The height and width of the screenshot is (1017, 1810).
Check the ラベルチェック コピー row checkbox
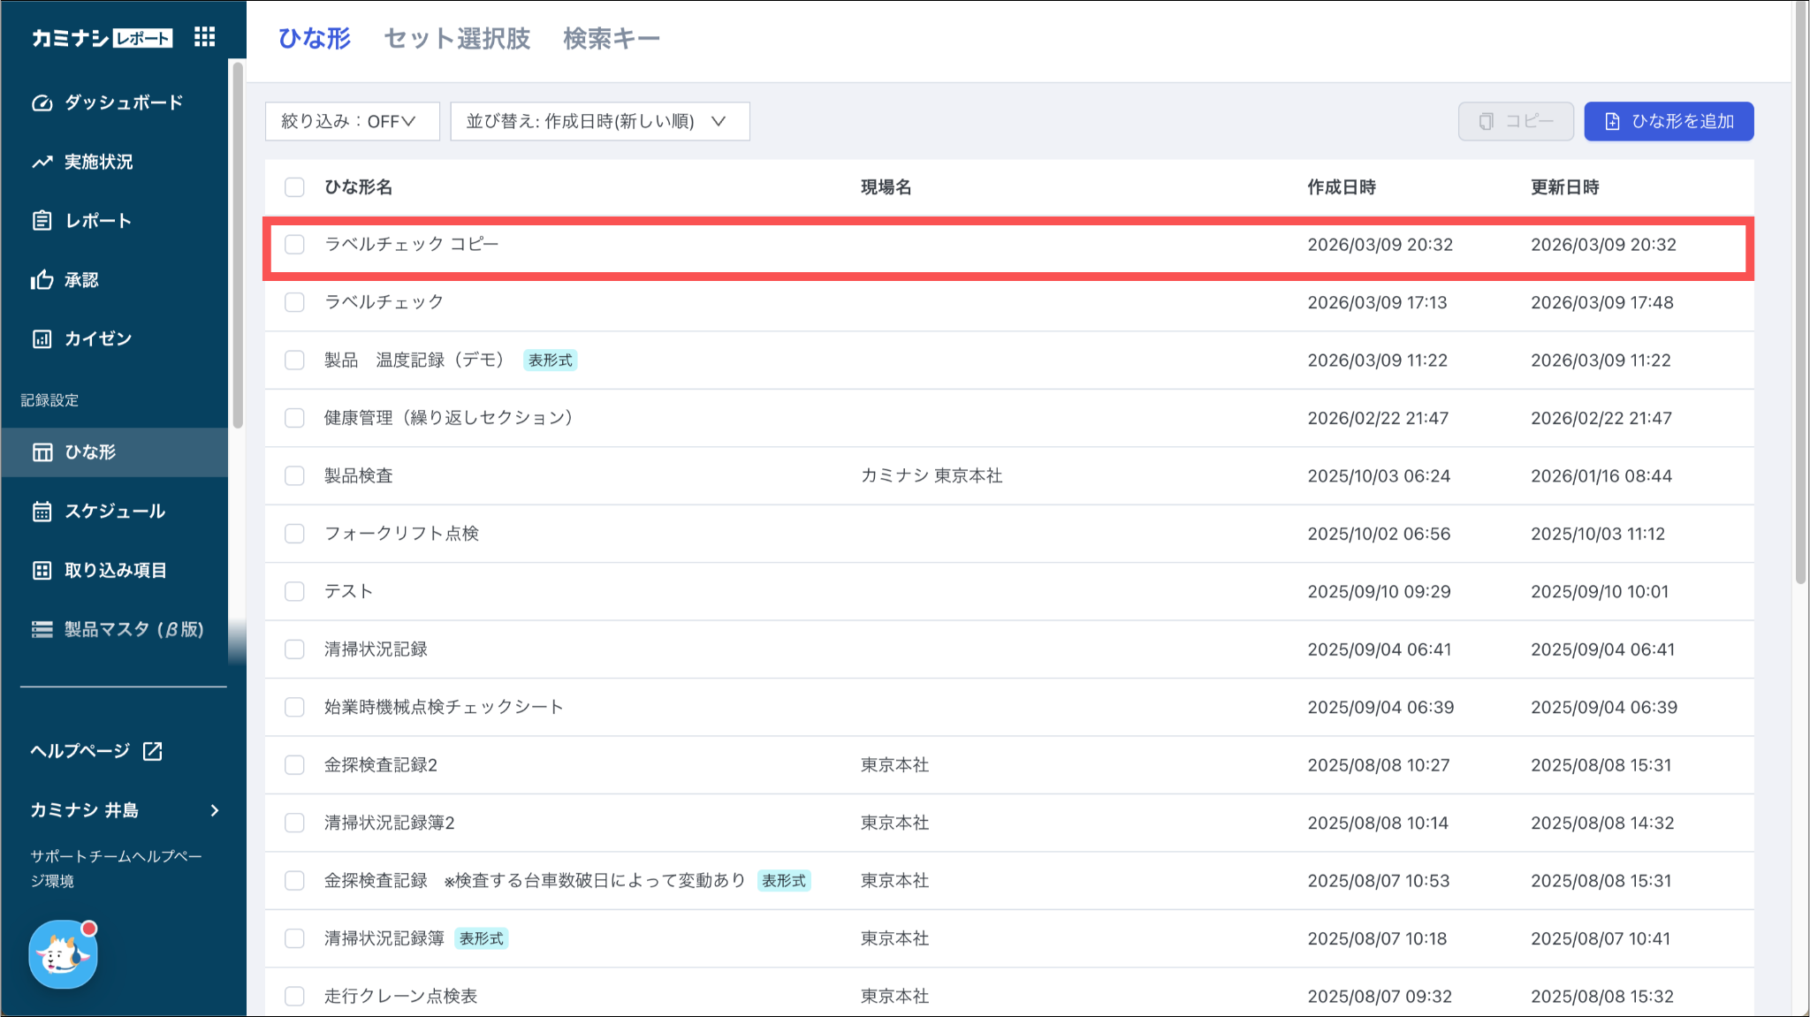tap(294, 245)
